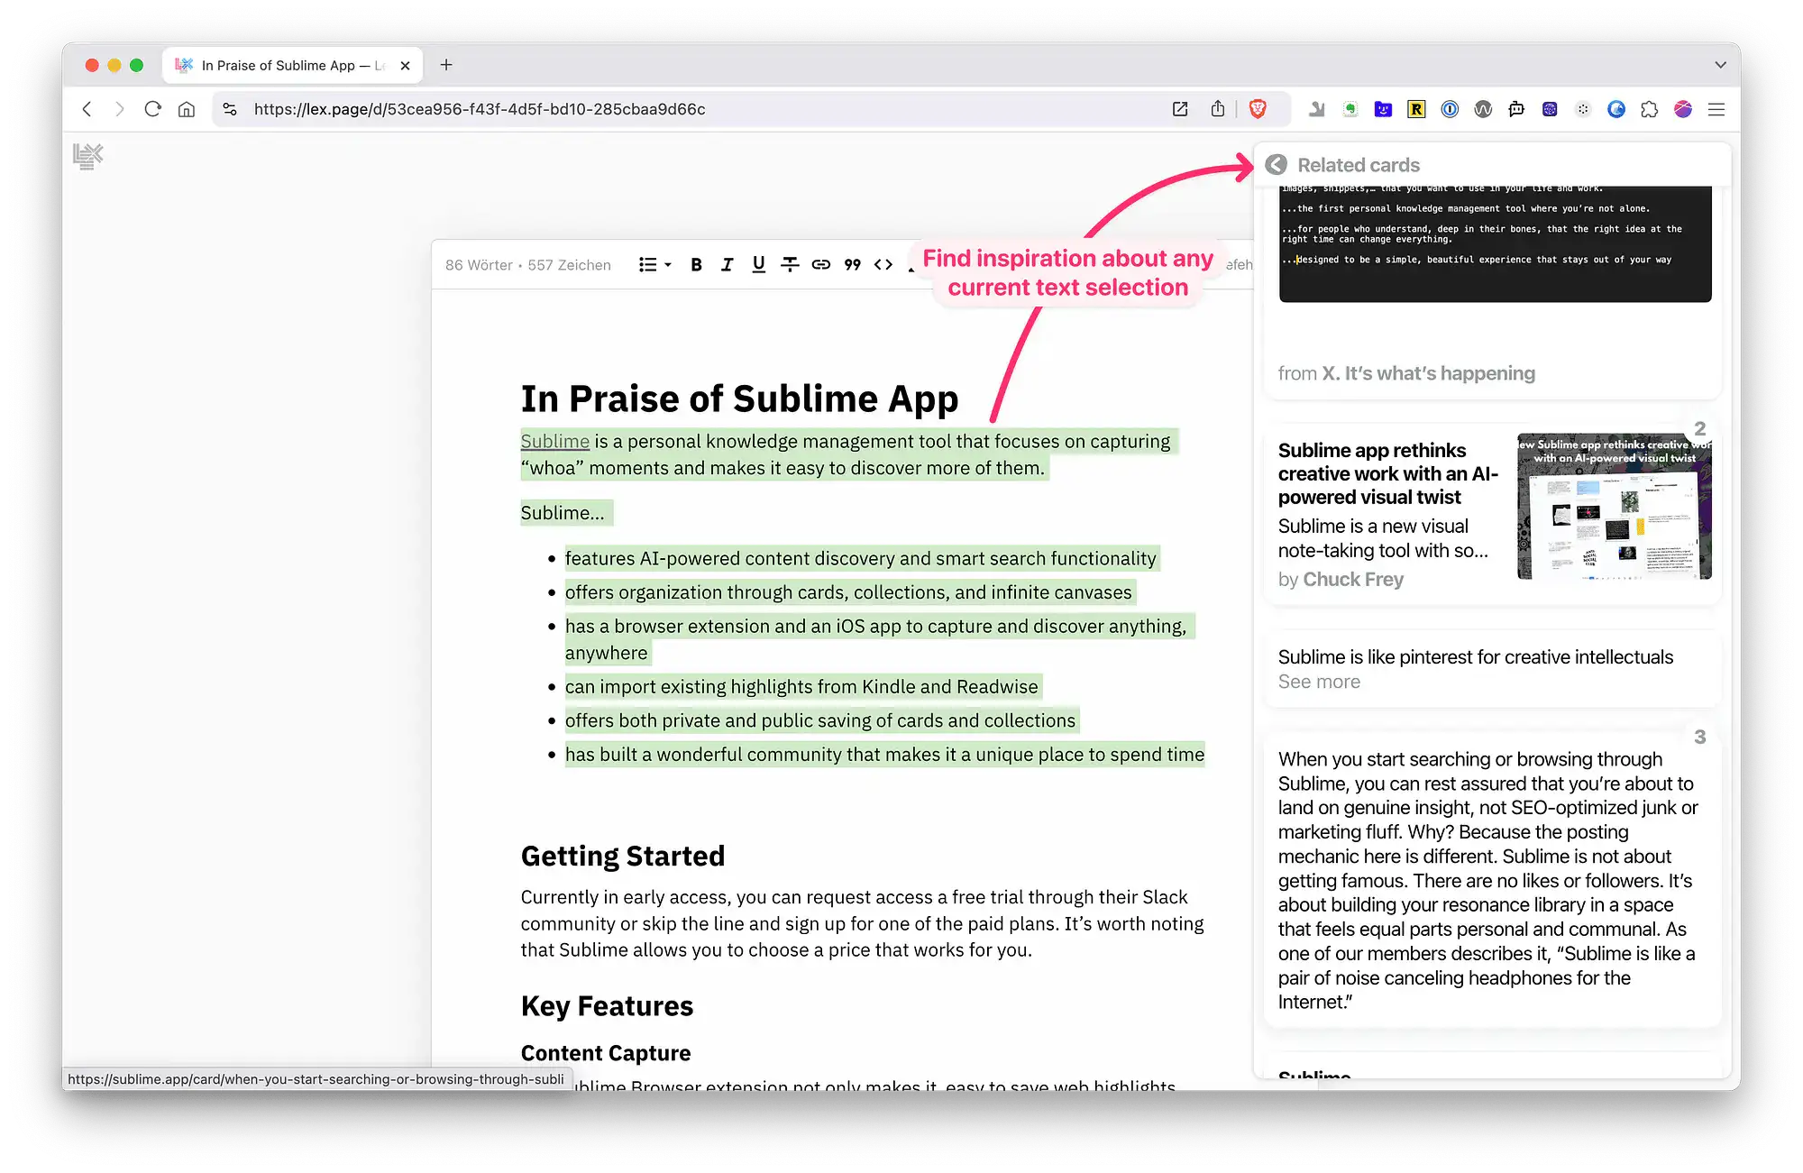Open Brave Shields from the address bar
This screenshot has height=1173, width=1803.
pyautogui.click(x=1258, y=108)
